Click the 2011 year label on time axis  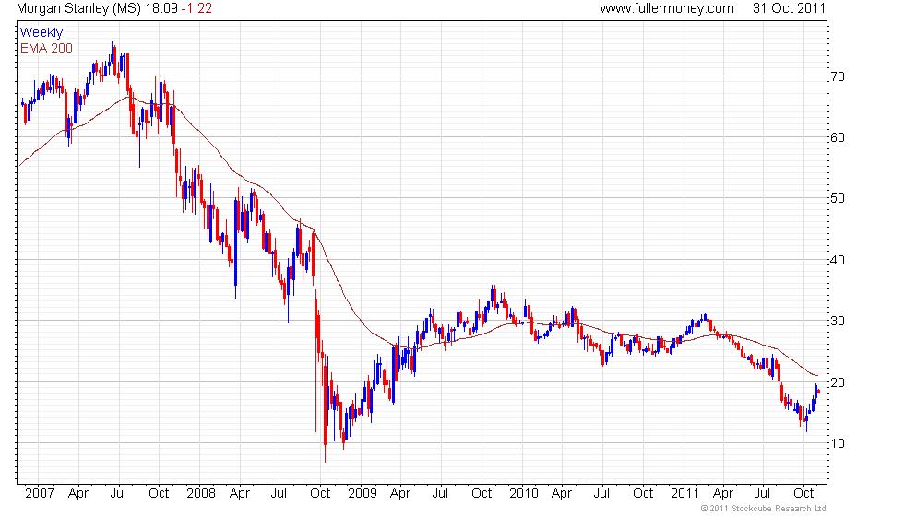(x=684, y=494)
